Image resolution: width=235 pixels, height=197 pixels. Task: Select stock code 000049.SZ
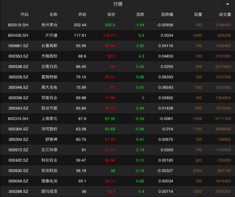click(18, 181)
